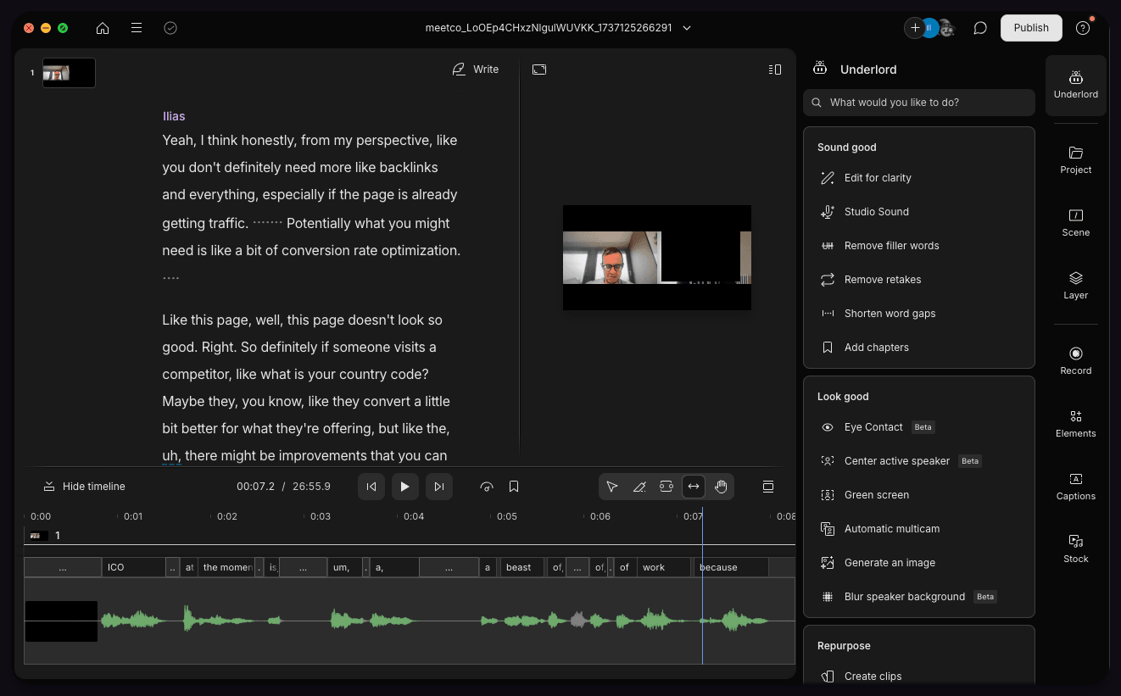Open the Stock media panel icon
This screenshot has width=1121, height=696.
coord(1075,548)
